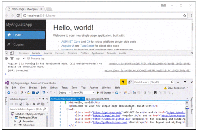
Task: Open the Analyze menu in Visual Studio
Action: coord(94,88)
